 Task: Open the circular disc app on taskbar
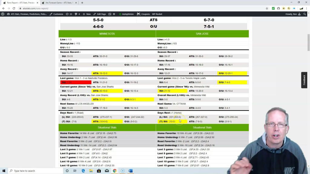click(123, 171)
